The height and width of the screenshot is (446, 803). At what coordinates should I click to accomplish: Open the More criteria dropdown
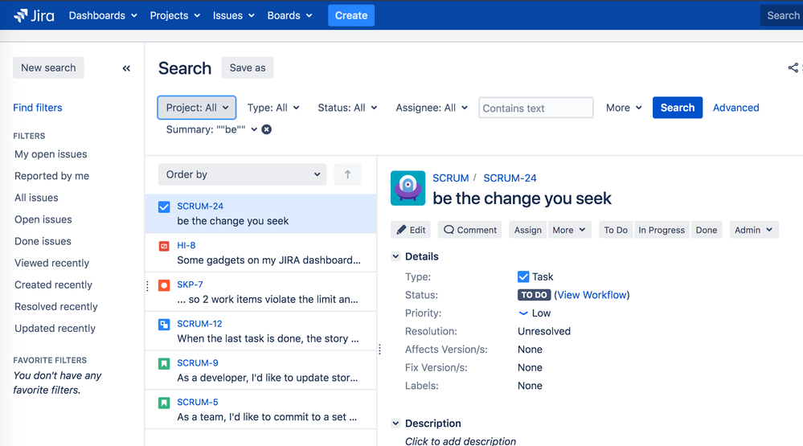coord(623,108)
